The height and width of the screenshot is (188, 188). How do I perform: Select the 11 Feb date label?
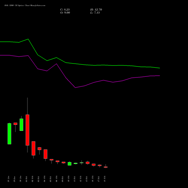[x=74, y=179]
